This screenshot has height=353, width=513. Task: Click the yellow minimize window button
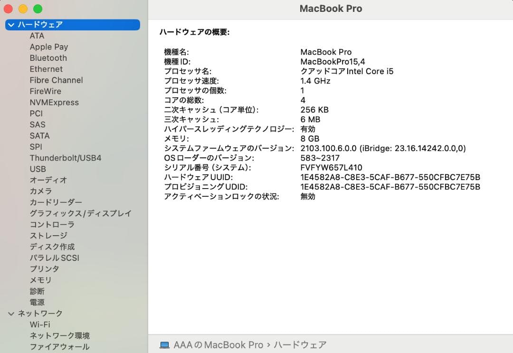click(x=23, y=9)
